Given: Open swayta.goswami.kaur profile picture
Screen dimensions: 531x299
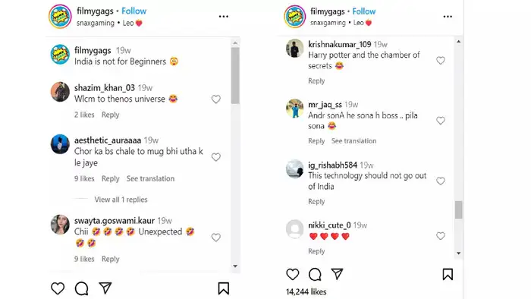Looking at the screenshot, I should coord(60,224).
